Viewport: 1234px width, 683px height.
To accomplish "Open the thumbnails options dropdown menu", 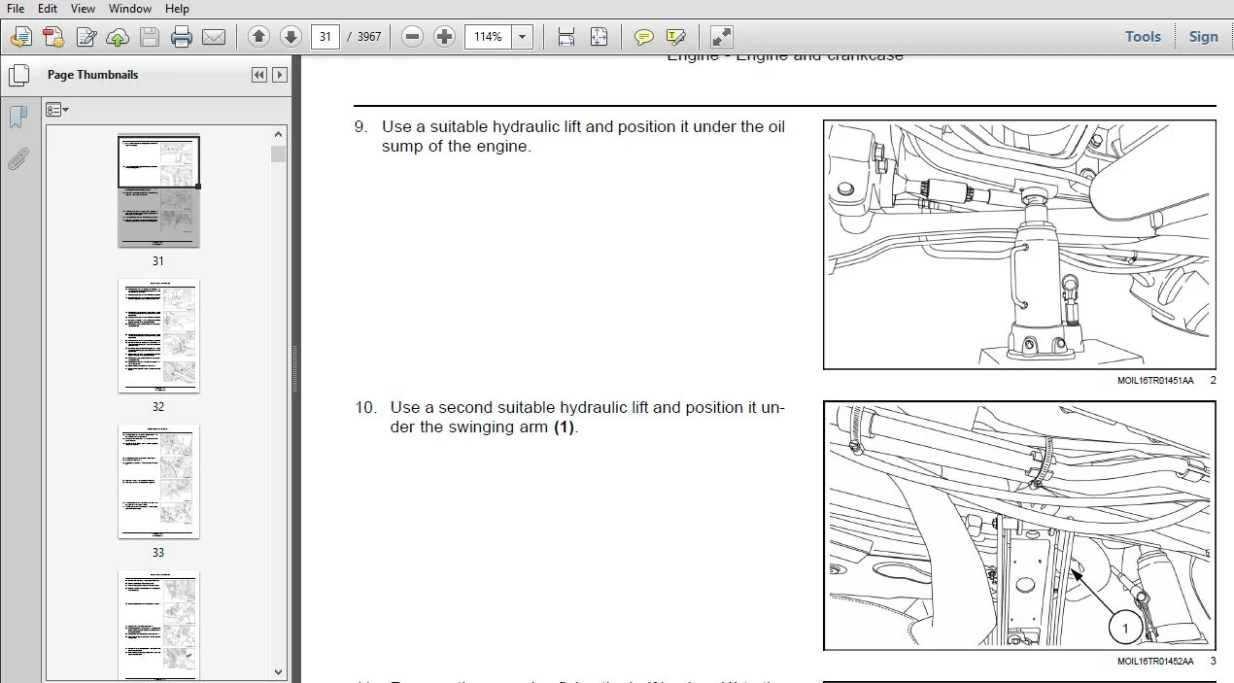I will [57, 110].
